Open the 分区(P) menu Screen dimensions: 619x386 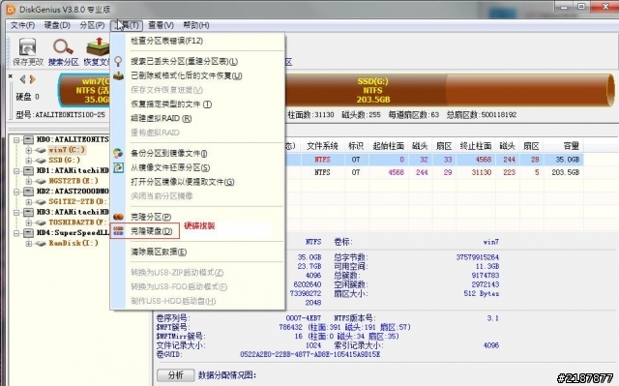[92, 25]
